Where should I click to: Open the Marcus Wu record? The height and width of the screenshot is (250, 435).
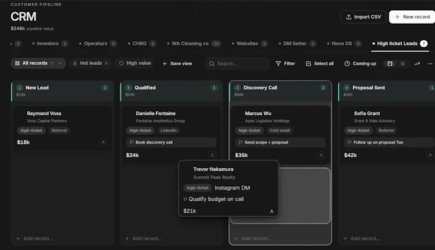(281, 135)
